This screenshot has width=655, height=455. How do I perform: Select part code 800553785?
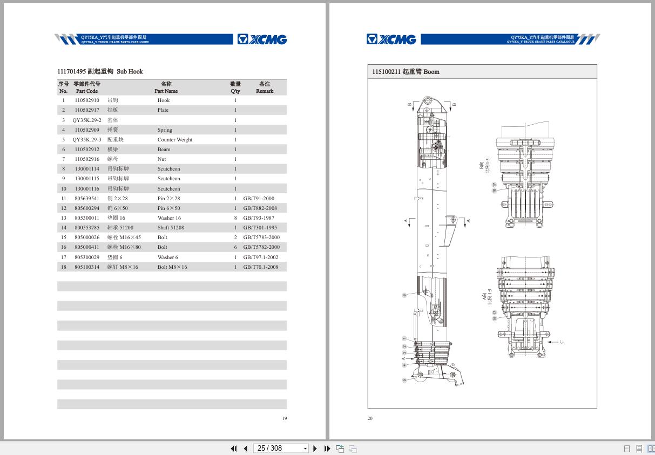[87, 228]
